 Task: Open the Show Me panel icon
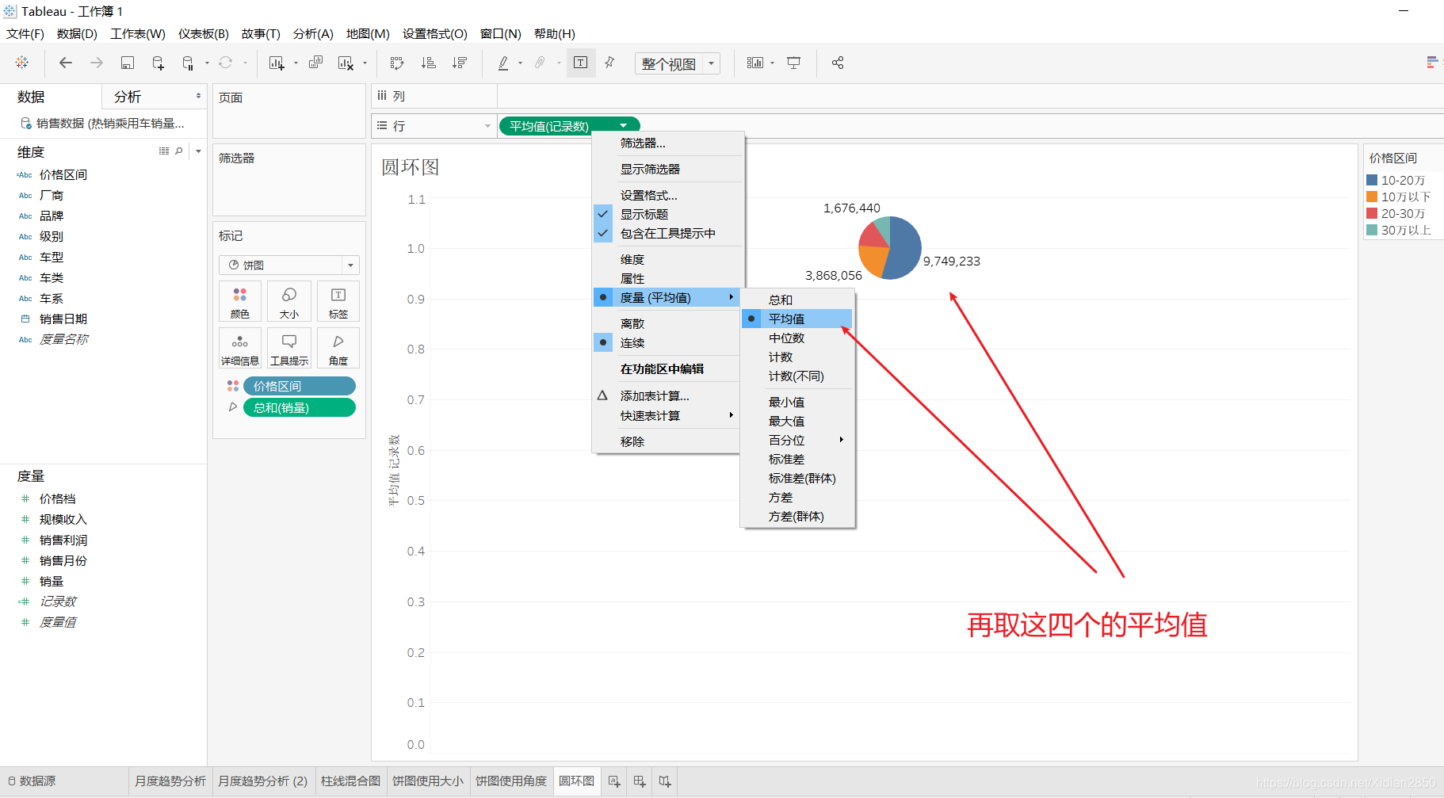tap(1433, 62)
